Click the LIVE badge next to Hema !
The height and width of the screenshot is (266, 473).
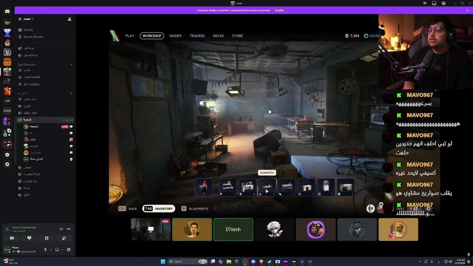point(65,127)
